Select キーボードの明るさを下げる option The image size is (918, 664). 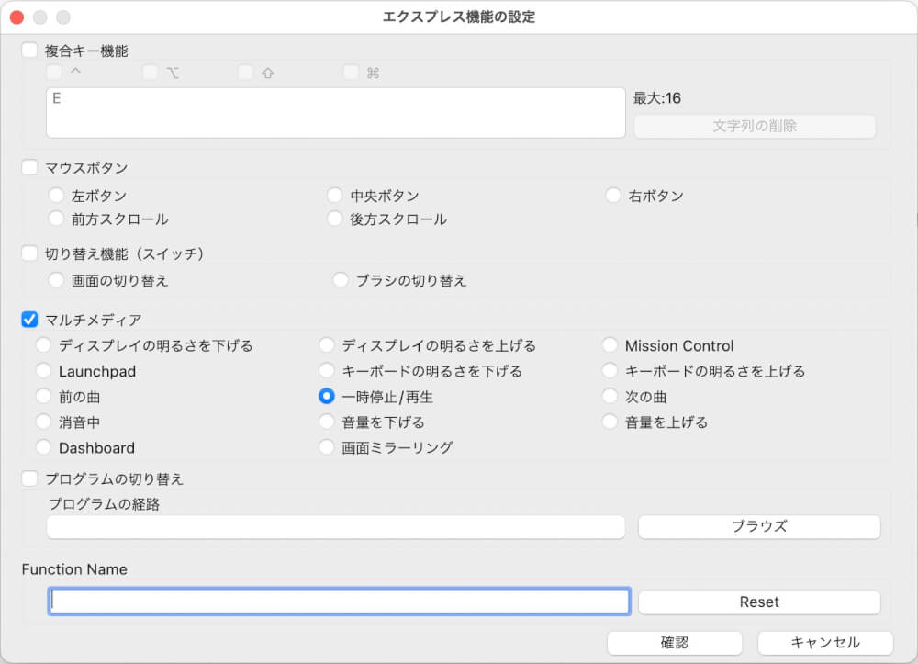click(x=327, y=371)
